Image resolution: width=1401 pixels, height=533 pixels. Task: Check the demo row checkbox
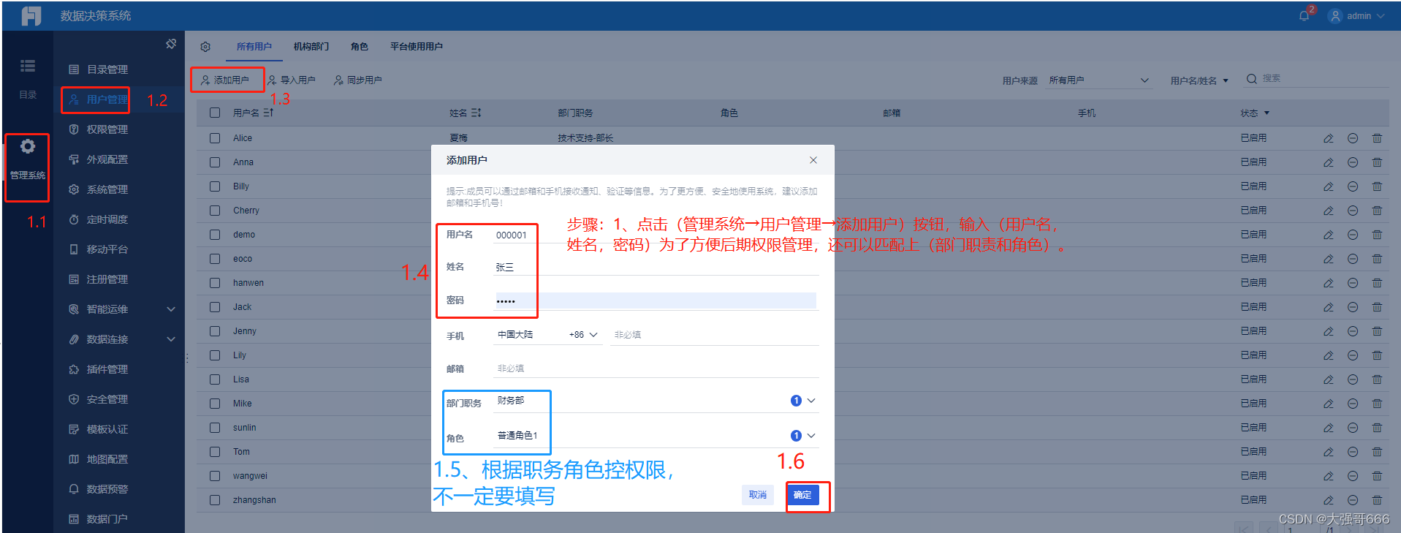point(215,235)
